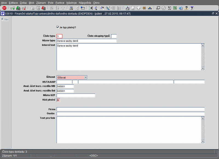Click the indented list icon
Viewport: 219px width, 159px height.
point(113,8)
